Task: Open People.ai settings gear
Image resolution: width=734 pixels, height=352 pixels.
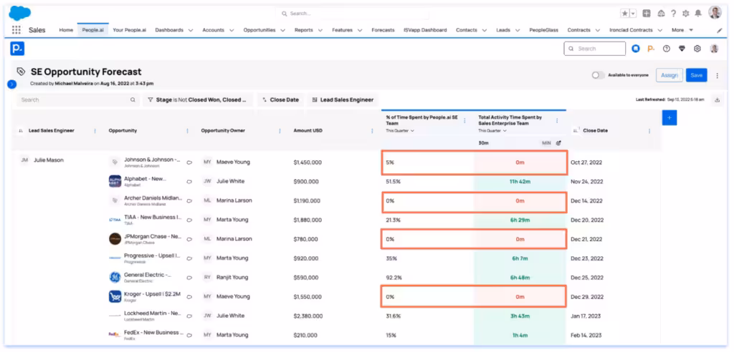Action: click(697, 49)
